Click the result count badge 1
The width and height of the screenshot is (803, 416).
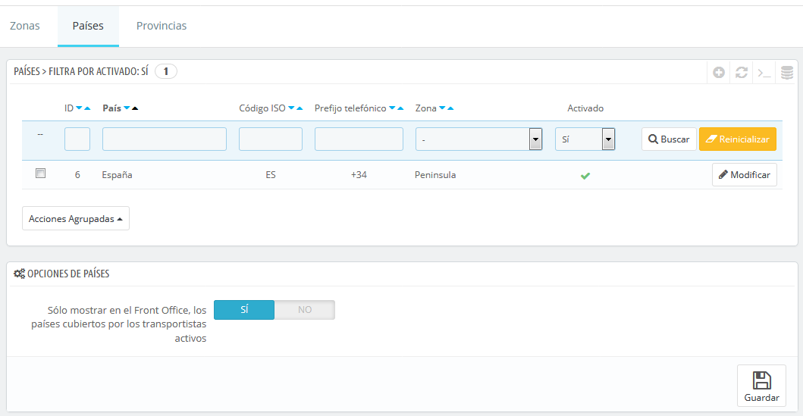click(166, 72)
